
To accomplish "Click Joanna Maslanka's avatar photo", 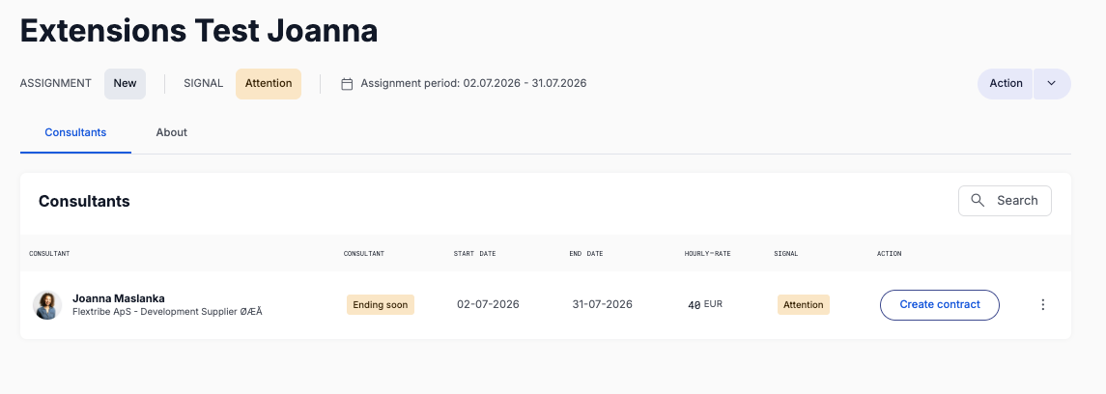I will pyautogui.click(x=47, y=305).
